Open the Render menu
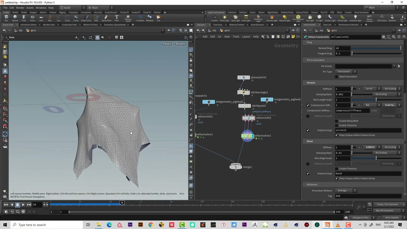This screenshot has width=407, height=229. (20, 8)
